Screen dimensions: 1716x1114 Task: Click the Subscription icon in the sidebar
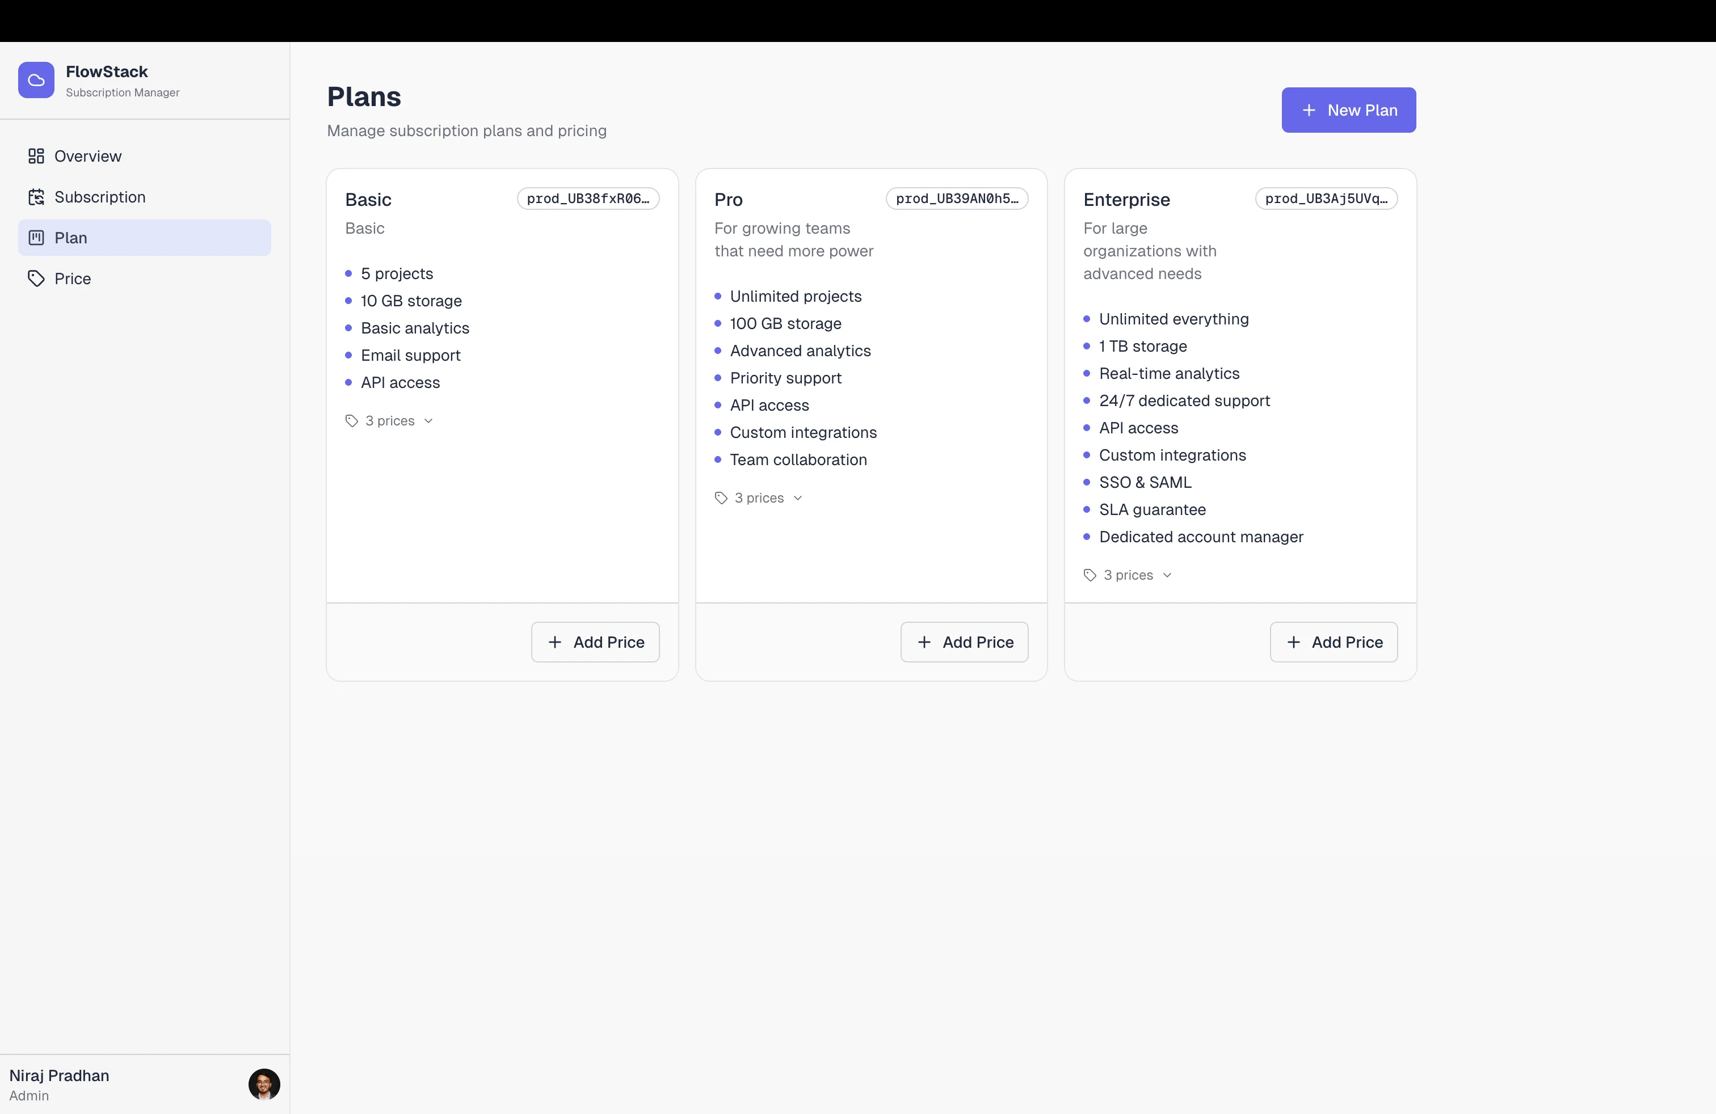click(37, 197)
